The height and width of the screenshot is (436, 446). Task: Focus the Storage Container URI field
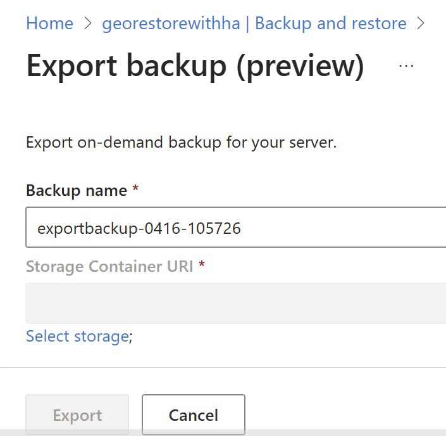coord(236,303)
